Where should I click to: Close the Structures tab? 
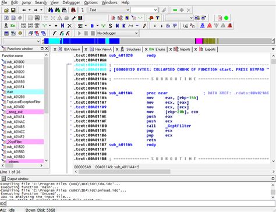click(117, 50)
